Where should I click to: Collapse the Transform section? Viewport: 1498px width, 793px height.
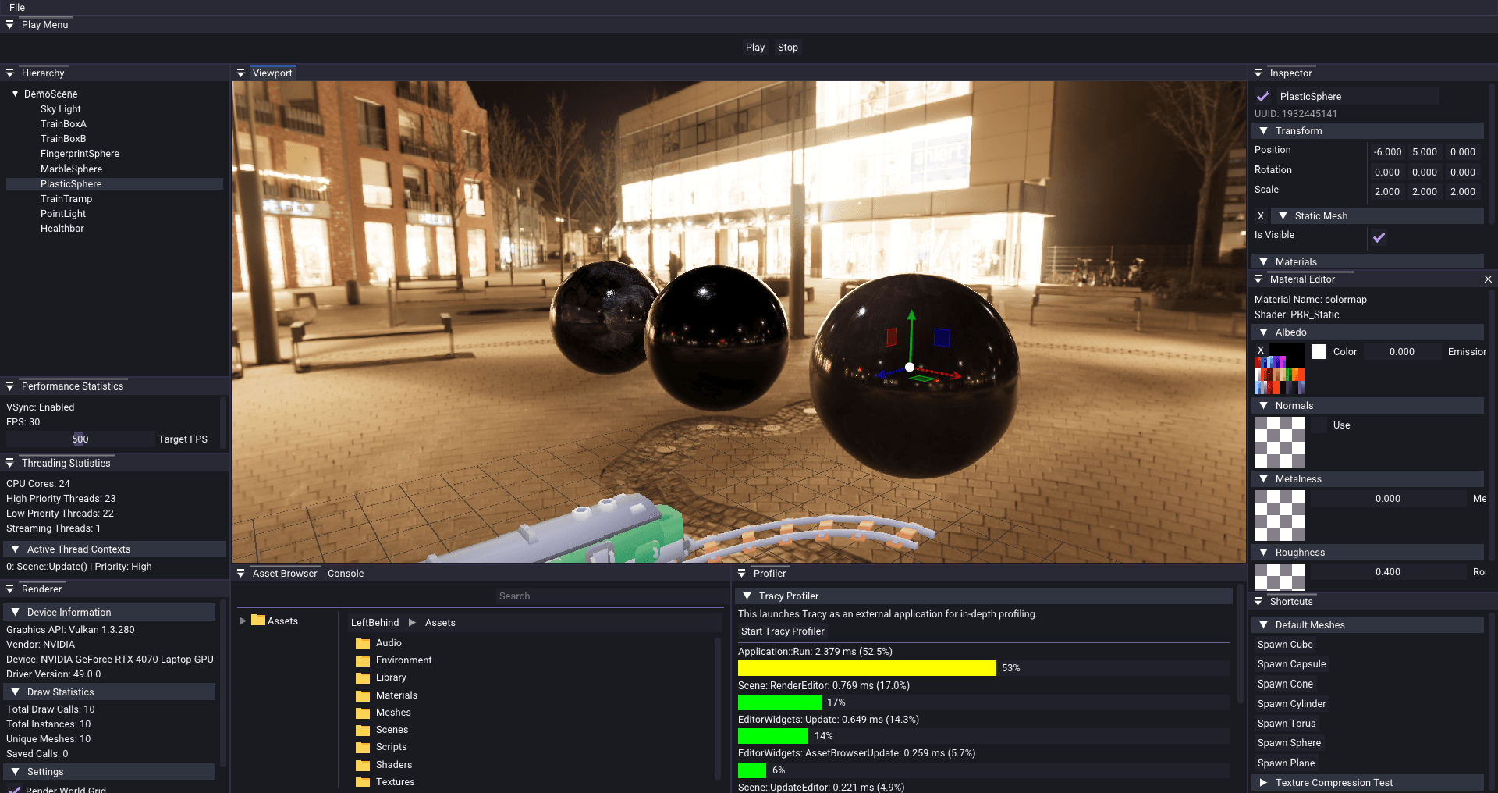click(x=1263, y=131)
